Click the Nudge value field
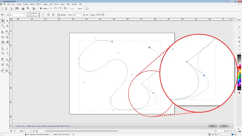 click(99, 15)
